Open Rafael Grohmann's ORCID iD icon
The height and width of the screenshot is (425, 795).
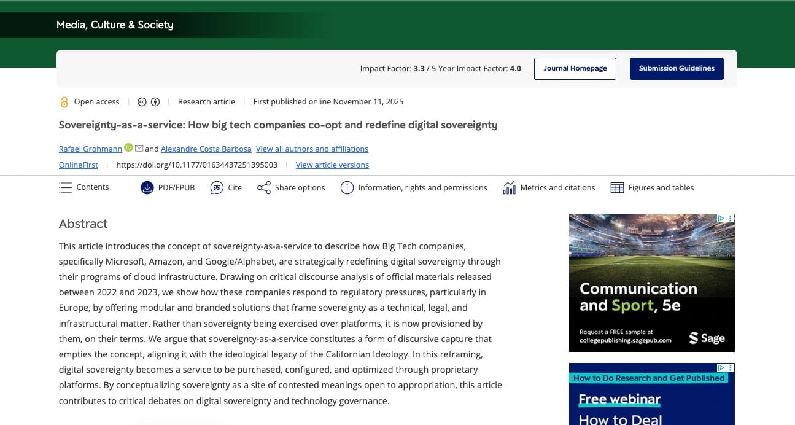(128, 147)
